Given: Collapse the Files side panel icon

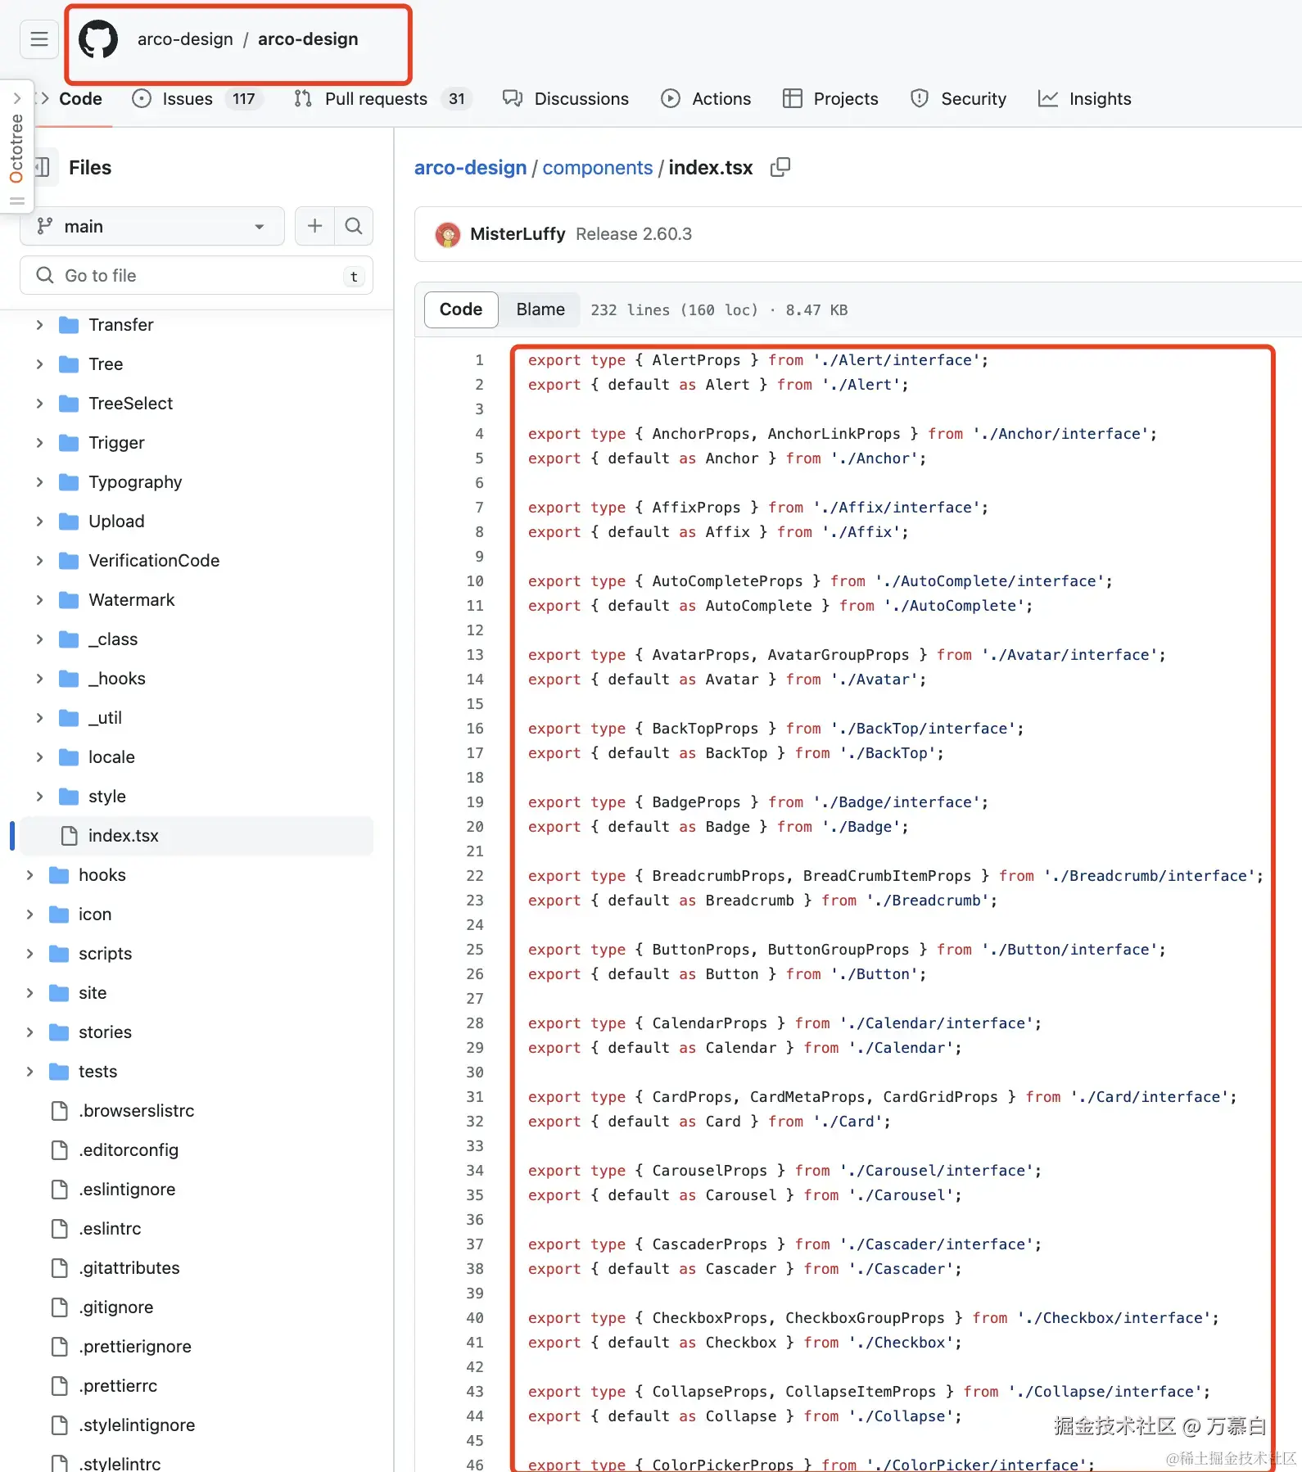Looking at the screenshot, I should click(43, 167).
